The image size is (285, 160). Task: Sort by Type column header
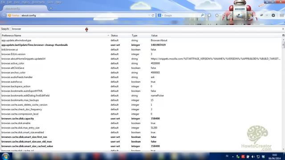coord(140,36)
